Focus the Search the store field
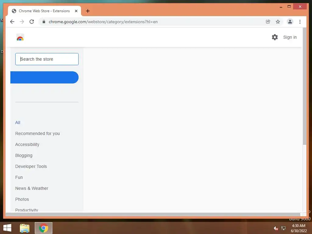 (x=47, y=59)
